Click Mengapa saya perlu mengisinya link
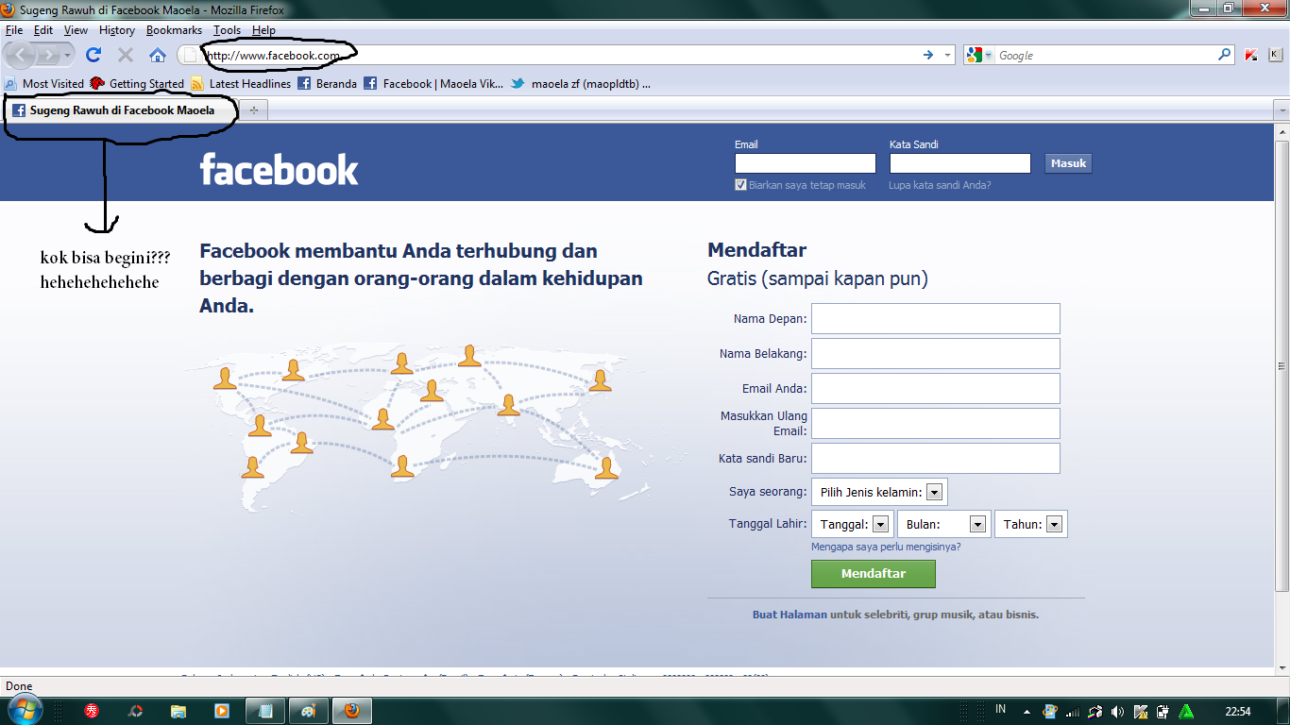Screen dimensions: 1290x725 click(886, 547)
